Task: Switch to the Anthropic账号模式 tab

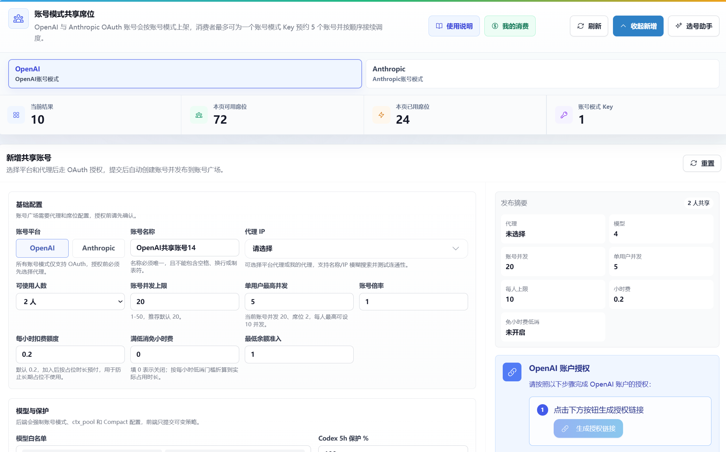Action: pyautogui.click(x=542, y=74)
